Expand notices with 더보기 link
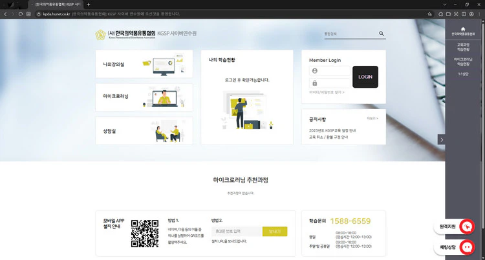 [x=372, y=119]
